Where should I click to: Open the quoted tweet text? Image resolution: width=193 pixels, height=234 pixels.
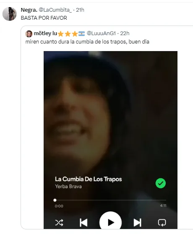point(87,41)
